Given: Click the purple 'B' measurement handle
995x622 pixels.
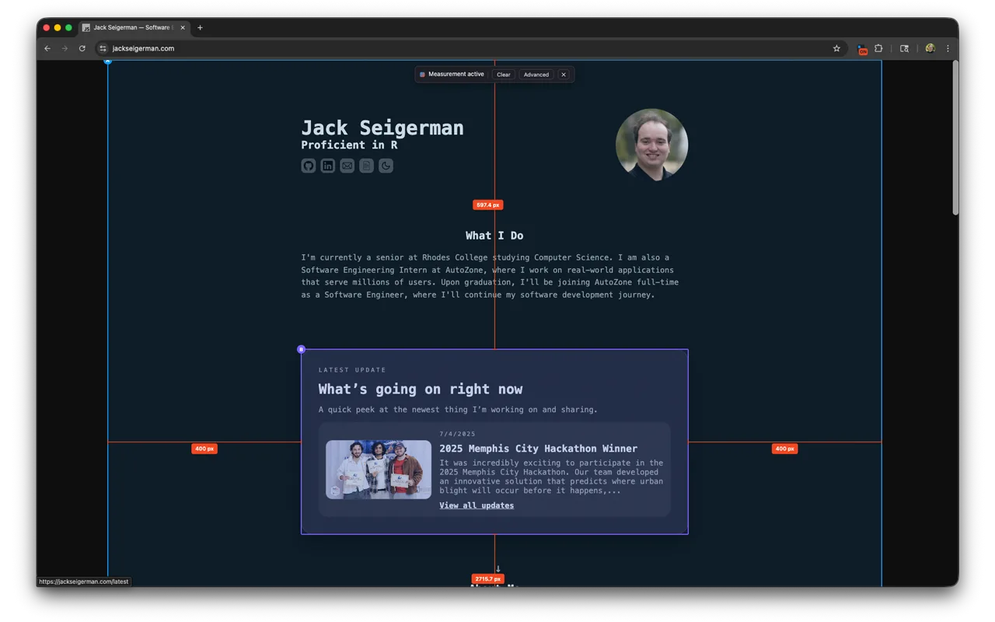Looking at the screenshot, I should tap(302, 349).
